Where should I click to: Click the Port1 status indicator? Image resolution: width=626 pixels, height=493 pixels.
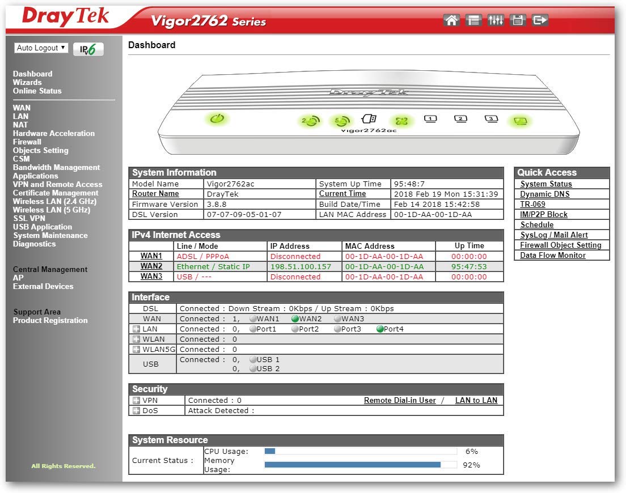(253, 329)
